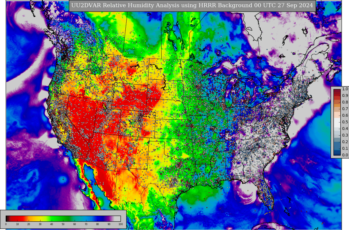Image resolution: width=349 pixels, height=230 pixels.
Task: Click the 50 tick label on humidity scale
Action: [x=63, y=224]
